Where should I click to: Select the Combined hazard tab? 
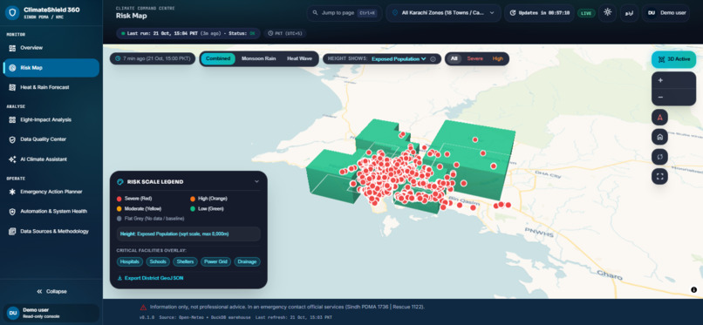pyautogui.click(x=218, y=58)
